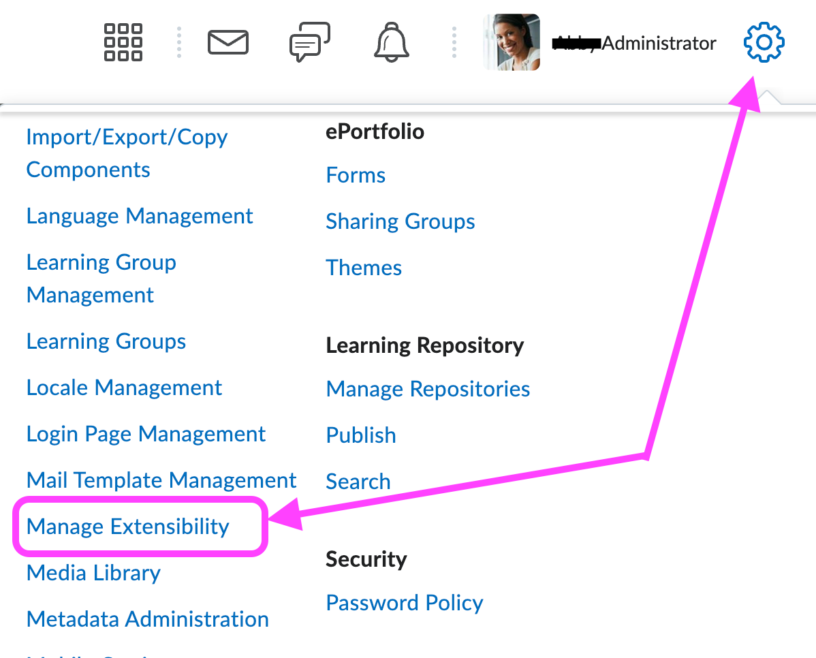Select Learning Groups from the menu
This screenshot has width=816, height=658.
pos(106,341)
